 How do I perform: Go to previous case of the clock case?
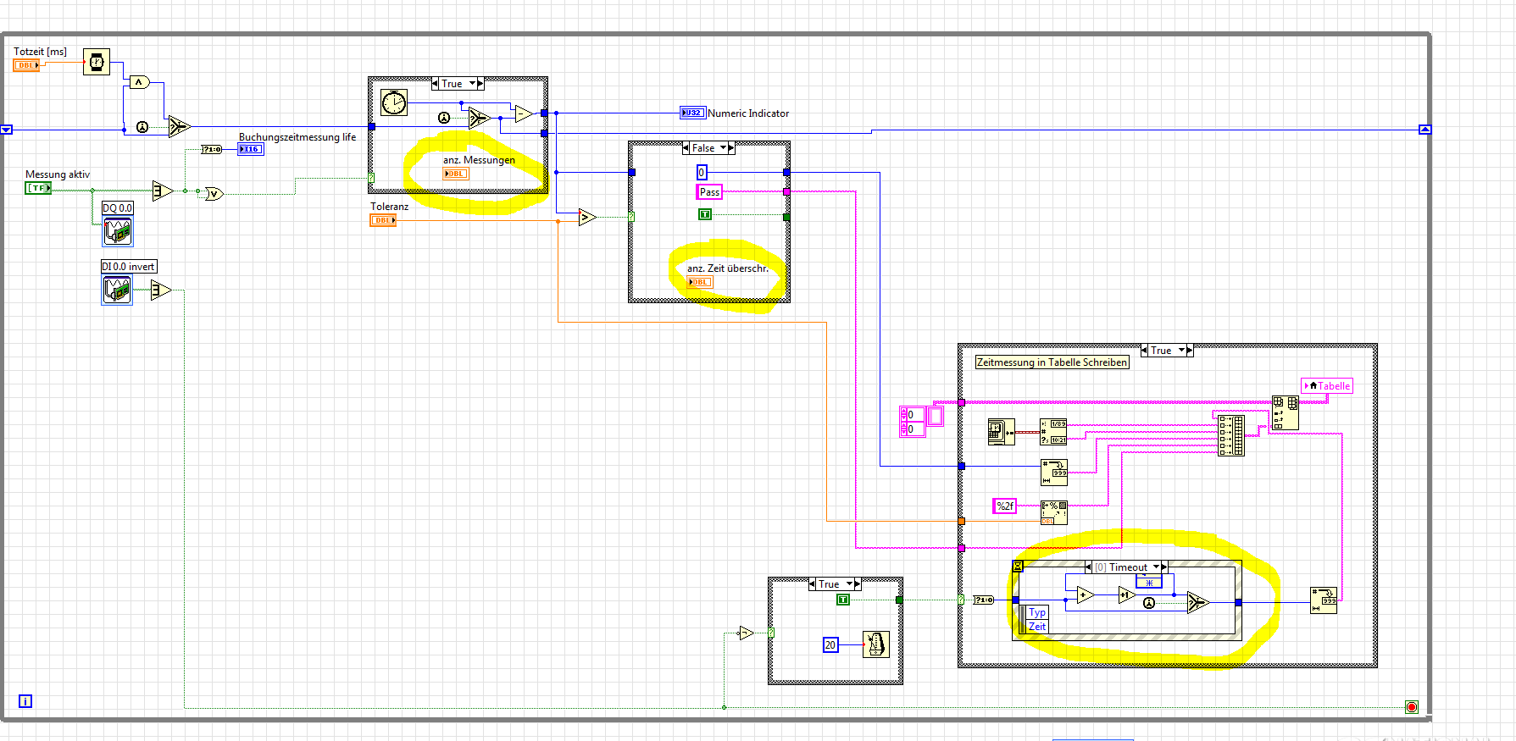coord(436,84)
